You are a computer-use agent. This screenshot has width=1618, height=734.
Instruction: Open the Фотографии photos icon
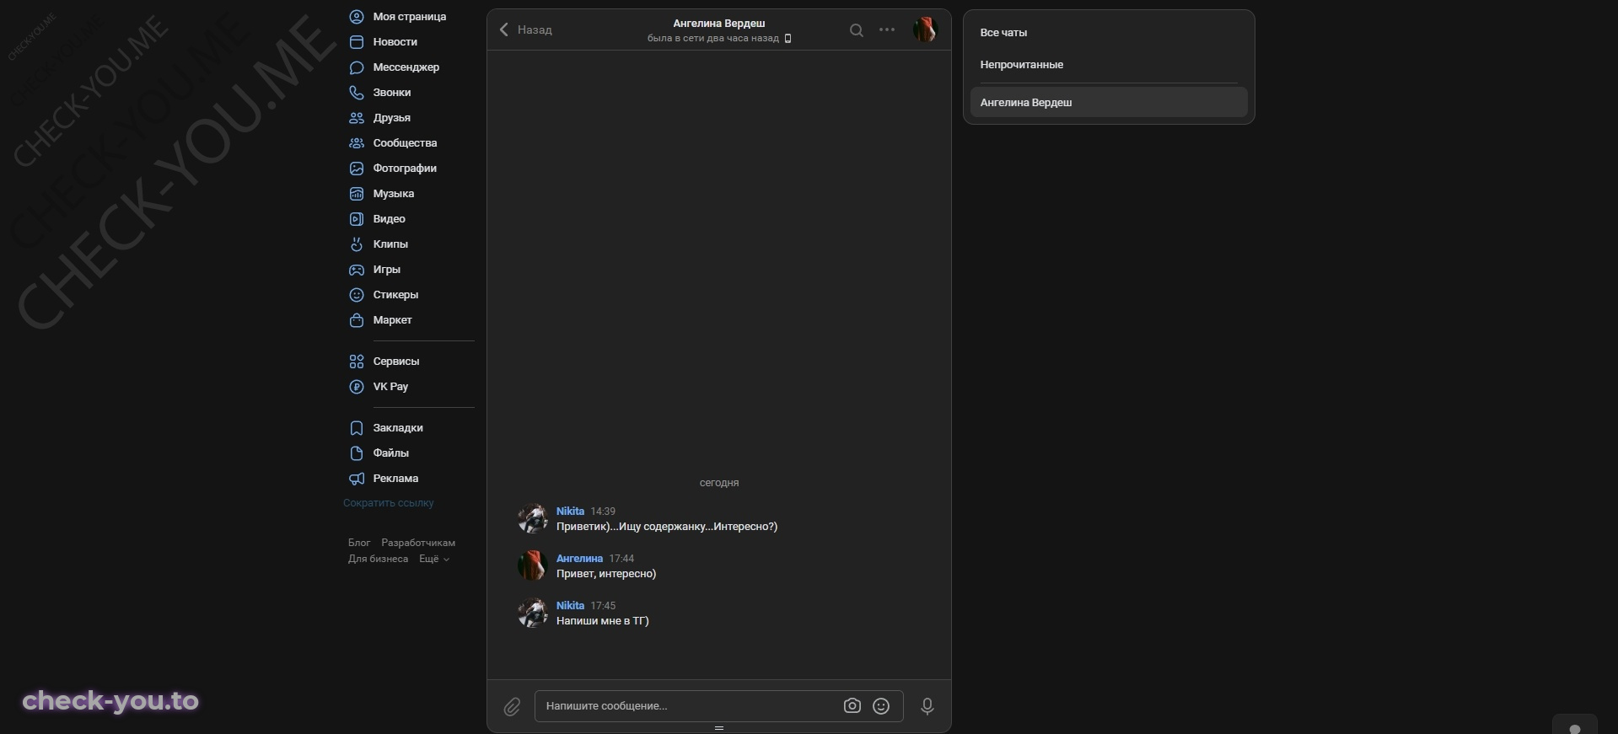(357, 169)
